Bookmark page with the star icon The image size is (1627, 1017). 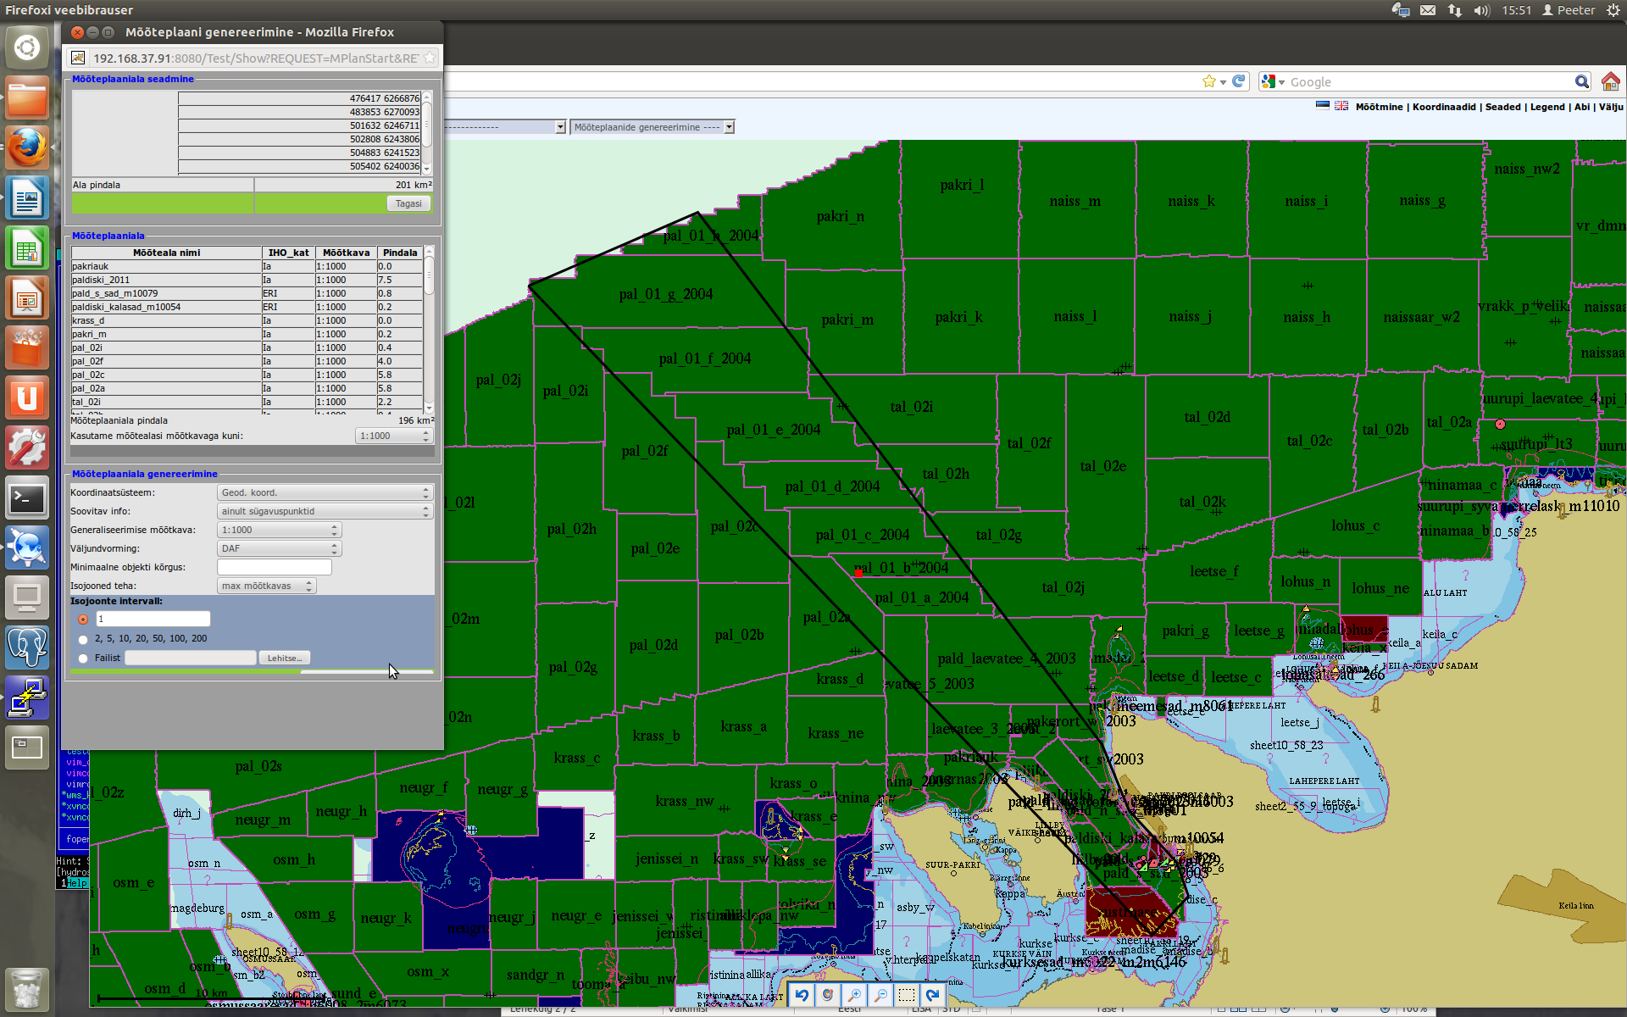click(x=1209, y=82)
